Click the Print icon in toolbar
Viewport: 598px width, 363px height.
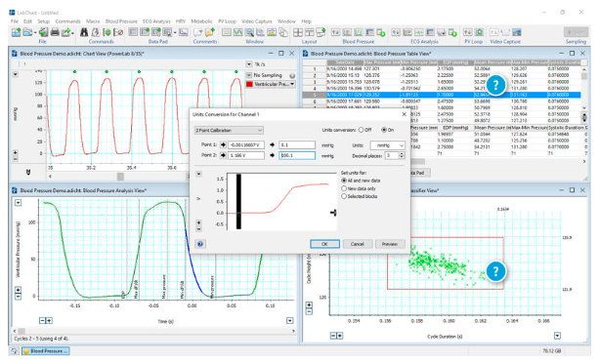point(55,32)
